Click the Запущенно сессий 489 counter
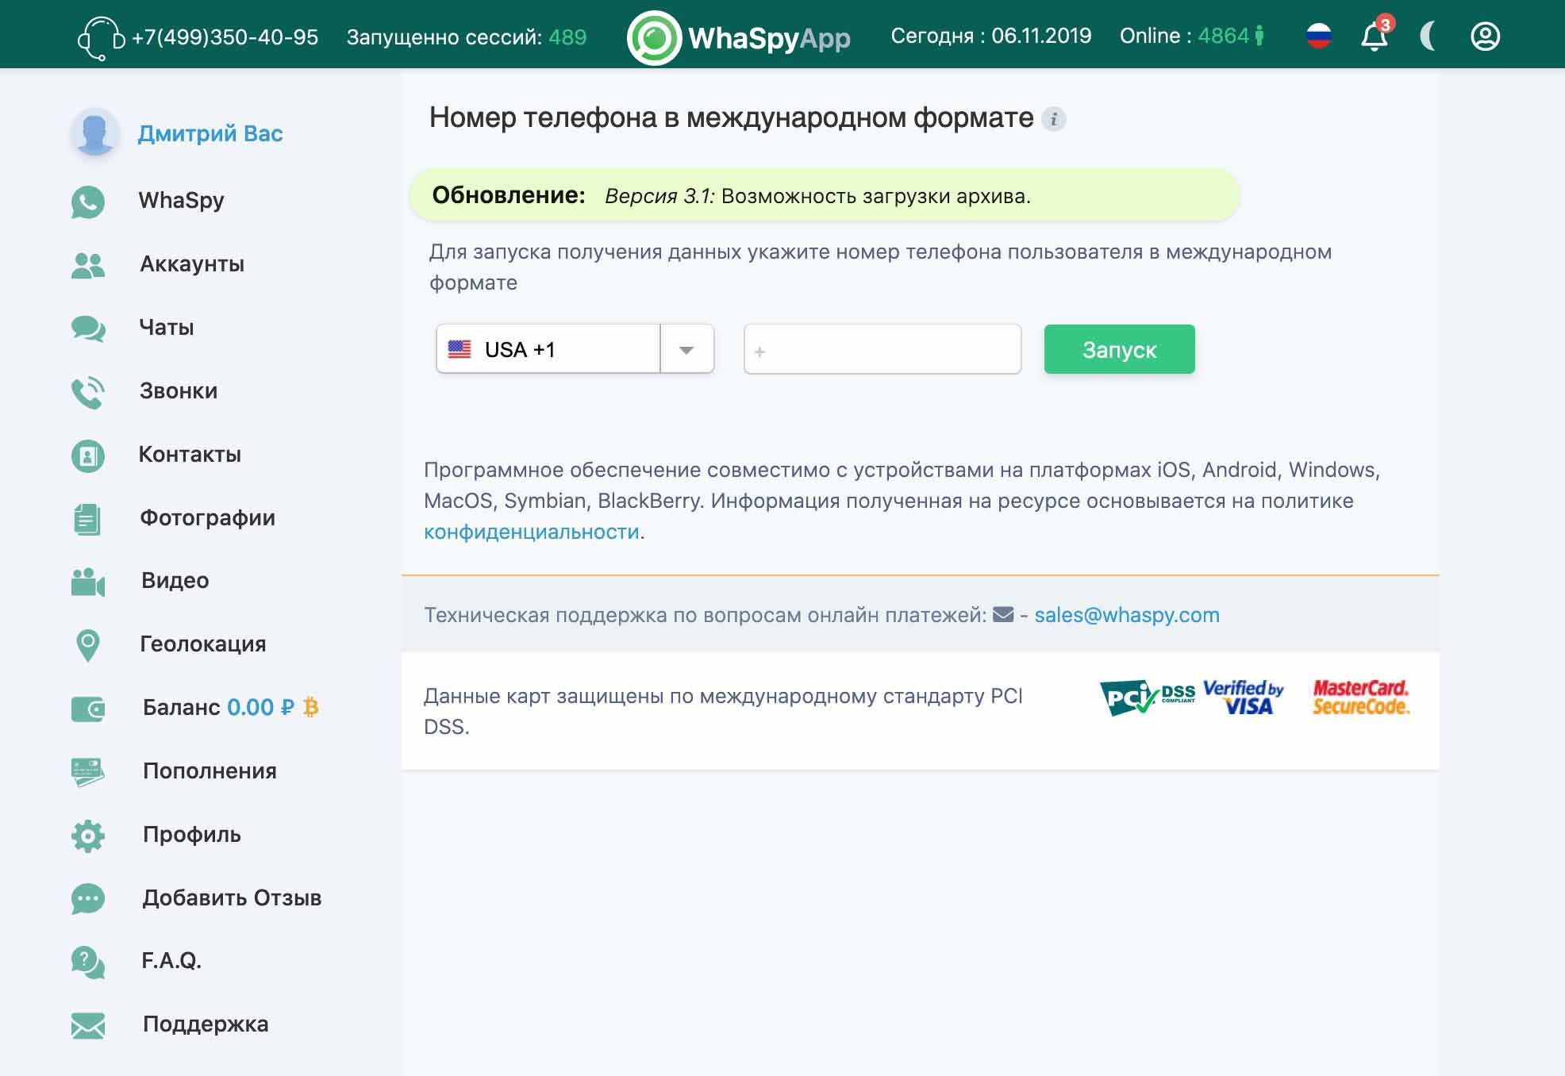 (x=467, y=37)
